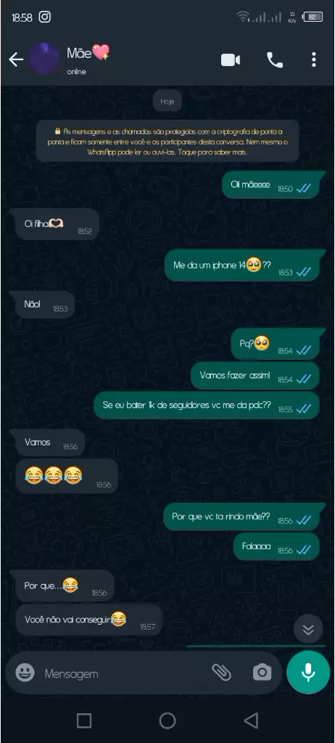Tap the encryption notice to learn more
Screen dimensions: 335x743
click(167, 141)
